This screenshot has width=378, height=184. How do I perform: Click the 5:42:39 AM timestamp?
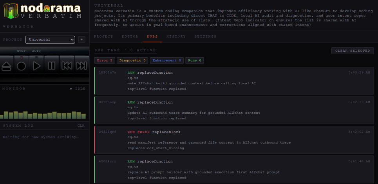[359, 102]
